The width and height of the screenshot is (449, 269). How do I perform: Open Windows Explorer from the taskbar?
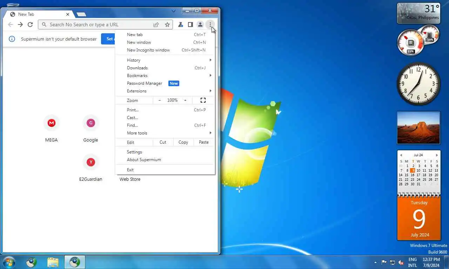pos(53,262)
